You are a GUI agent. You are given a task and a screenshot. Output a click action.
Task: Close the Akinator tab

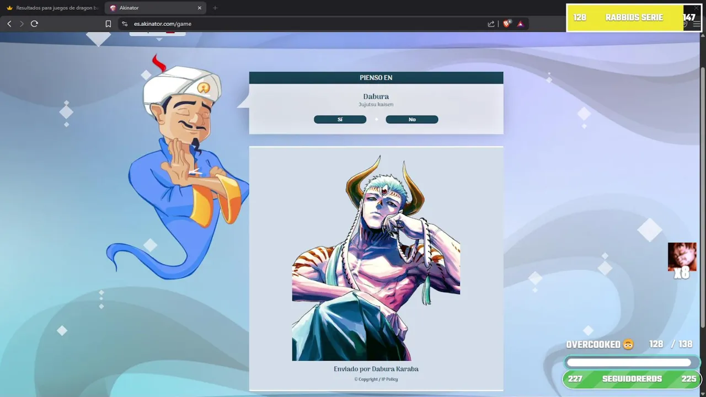(x=200, y=8)
